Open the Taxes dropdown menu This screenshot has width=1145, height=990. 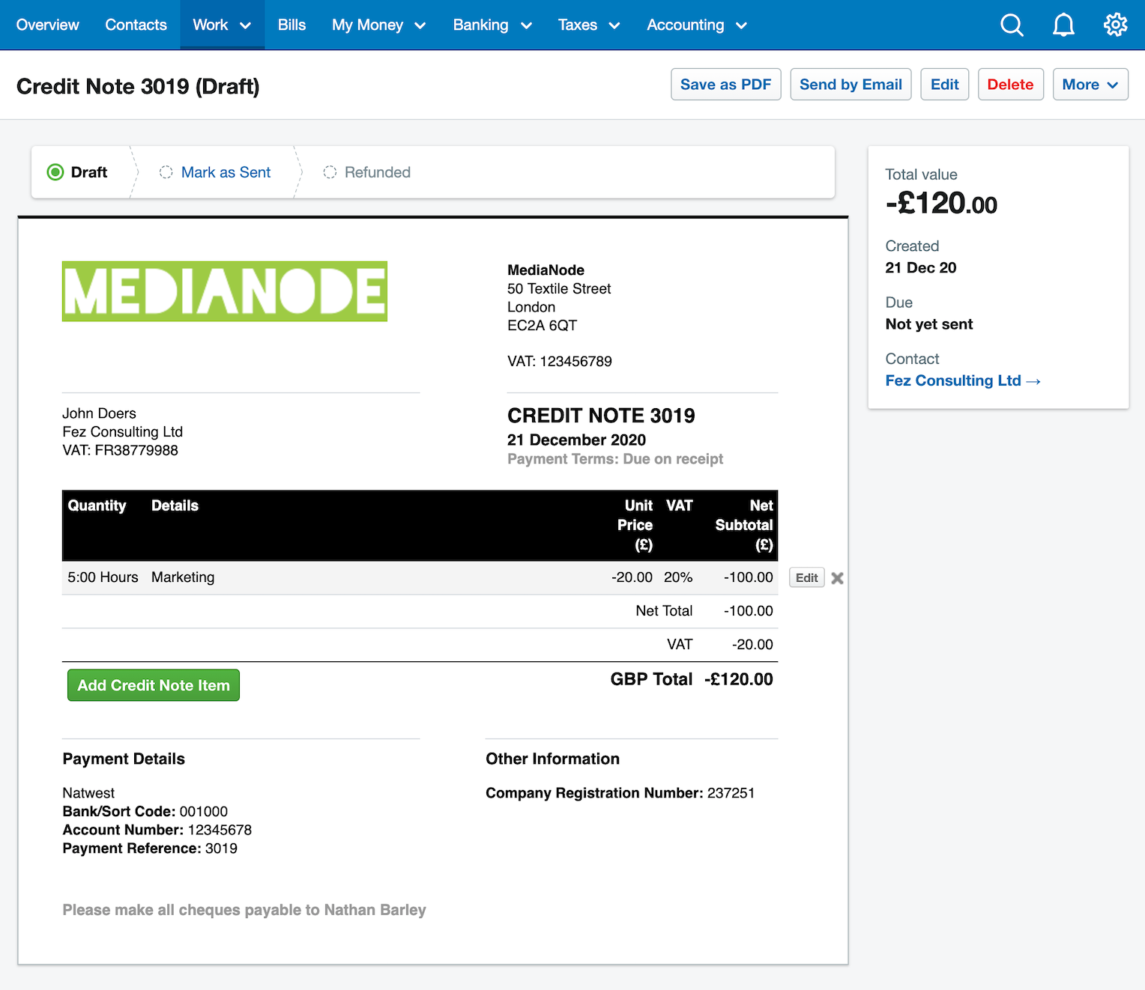click(589, 25)
